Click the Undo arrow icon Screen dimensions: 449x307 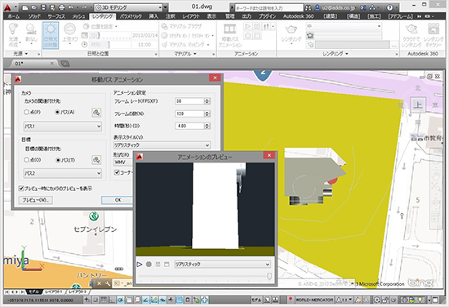tap(71, 7)
